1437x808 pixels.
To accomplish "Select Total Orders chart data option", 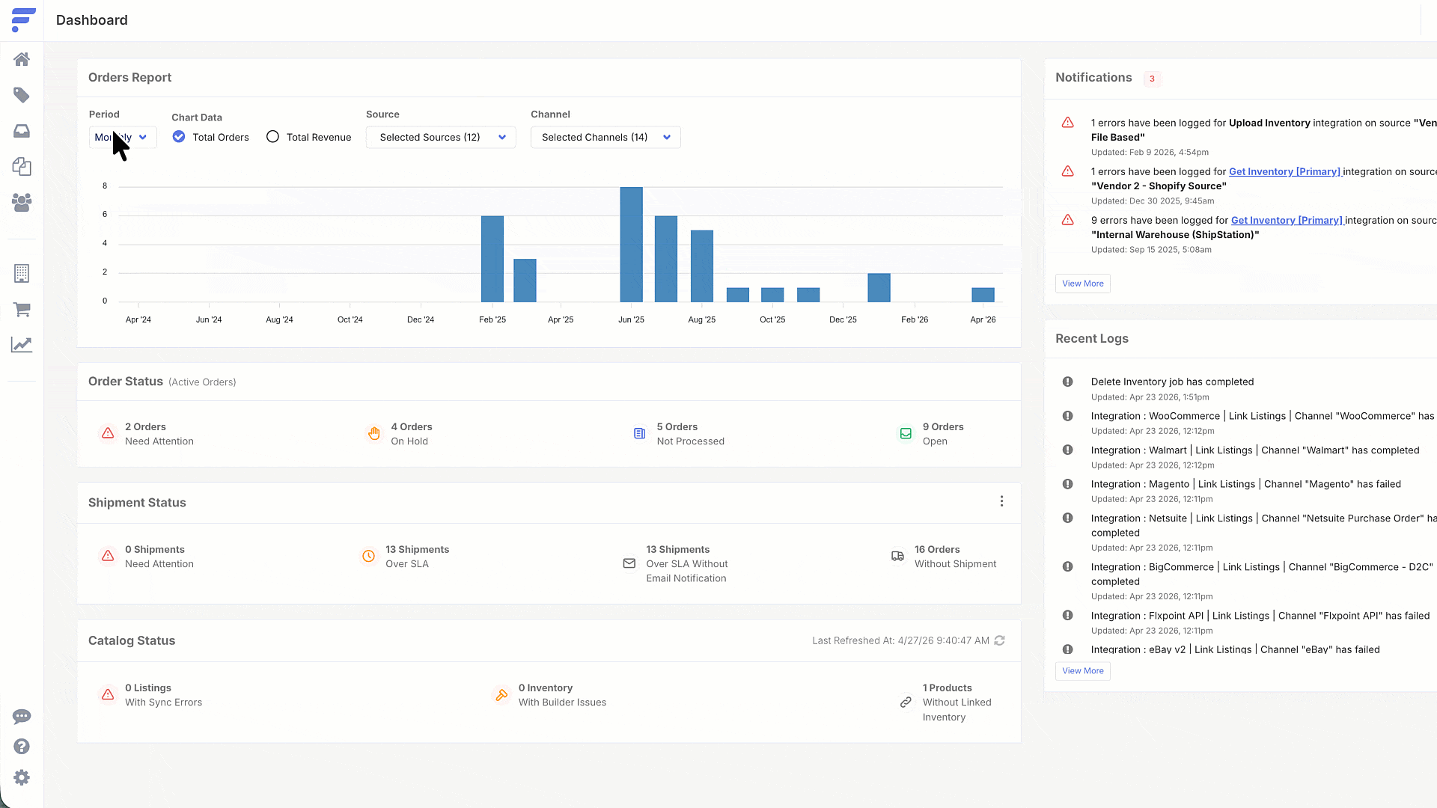I will [179, 137].
